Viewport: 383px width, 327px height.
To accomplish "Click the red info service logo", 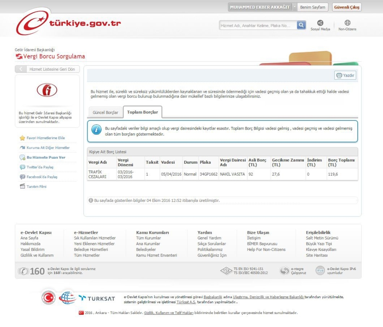I will click(x=47, y=90).
